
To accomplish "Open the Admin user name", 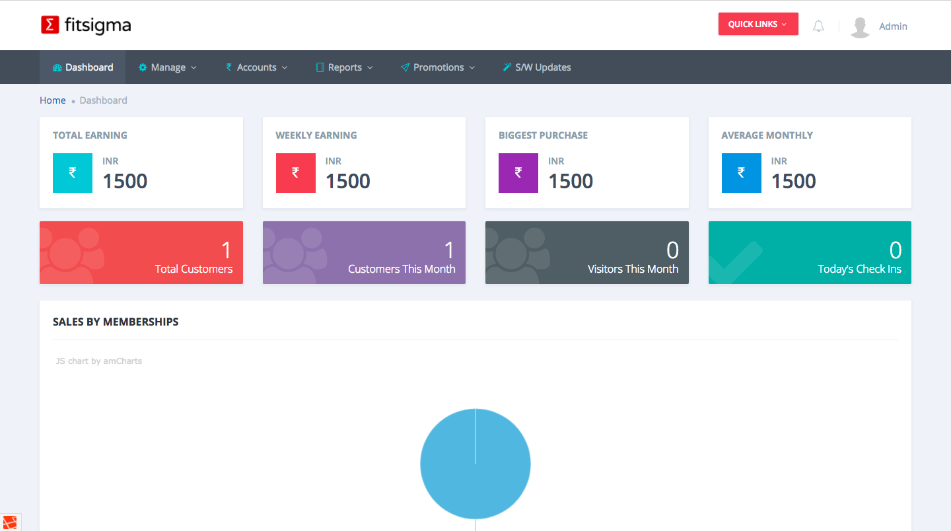I will (893, 26).
